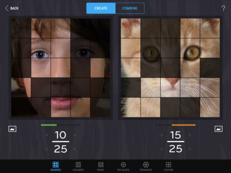231x173 pixels.
Task: Switch to the Combine tab
Action: pyautogui.click(x=130, y=8)
